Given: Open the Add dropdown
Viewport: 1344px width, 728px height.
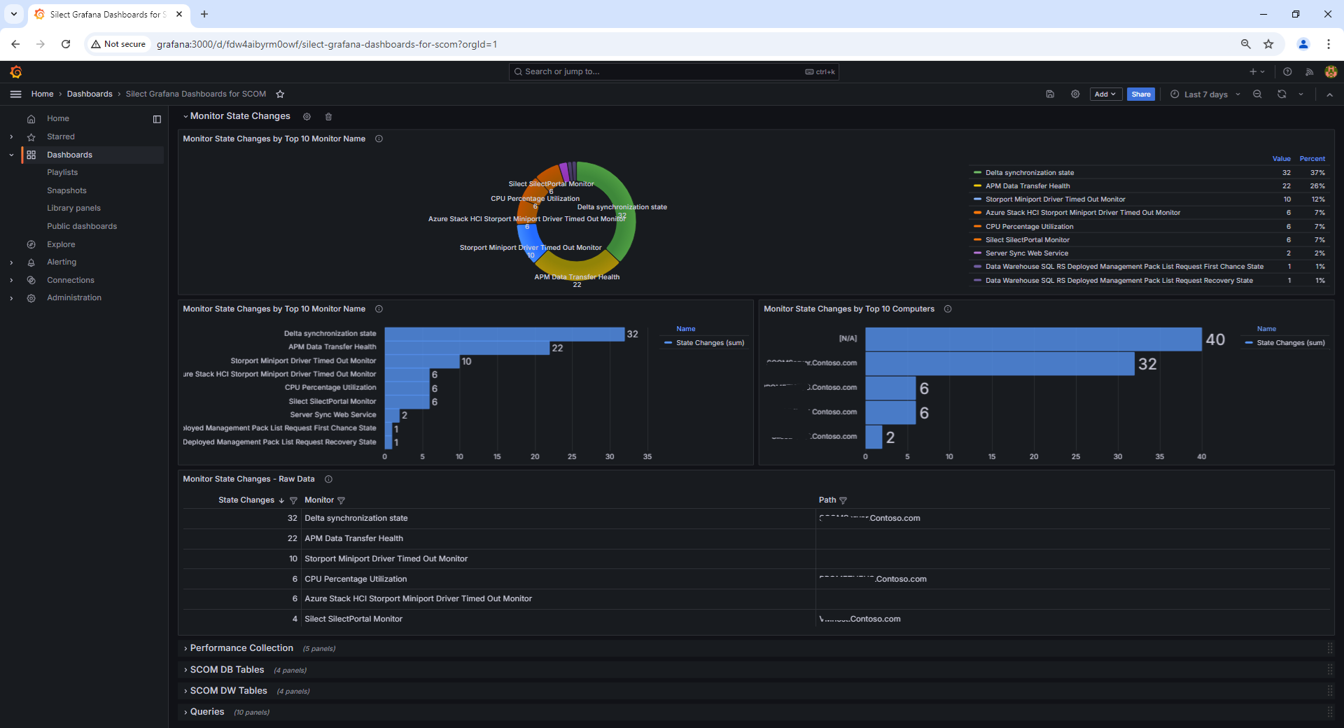Looking at the screenshot, I should [x=1106, y=94].
